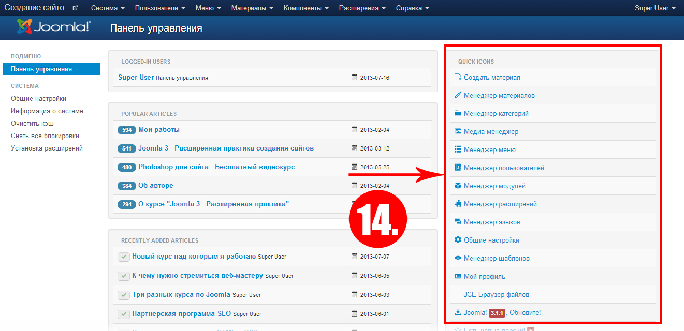Screen dimensions: 684x331
Task: Expand the Система dropdown menu
Action: pyautogui.click(x=108, y=8)
